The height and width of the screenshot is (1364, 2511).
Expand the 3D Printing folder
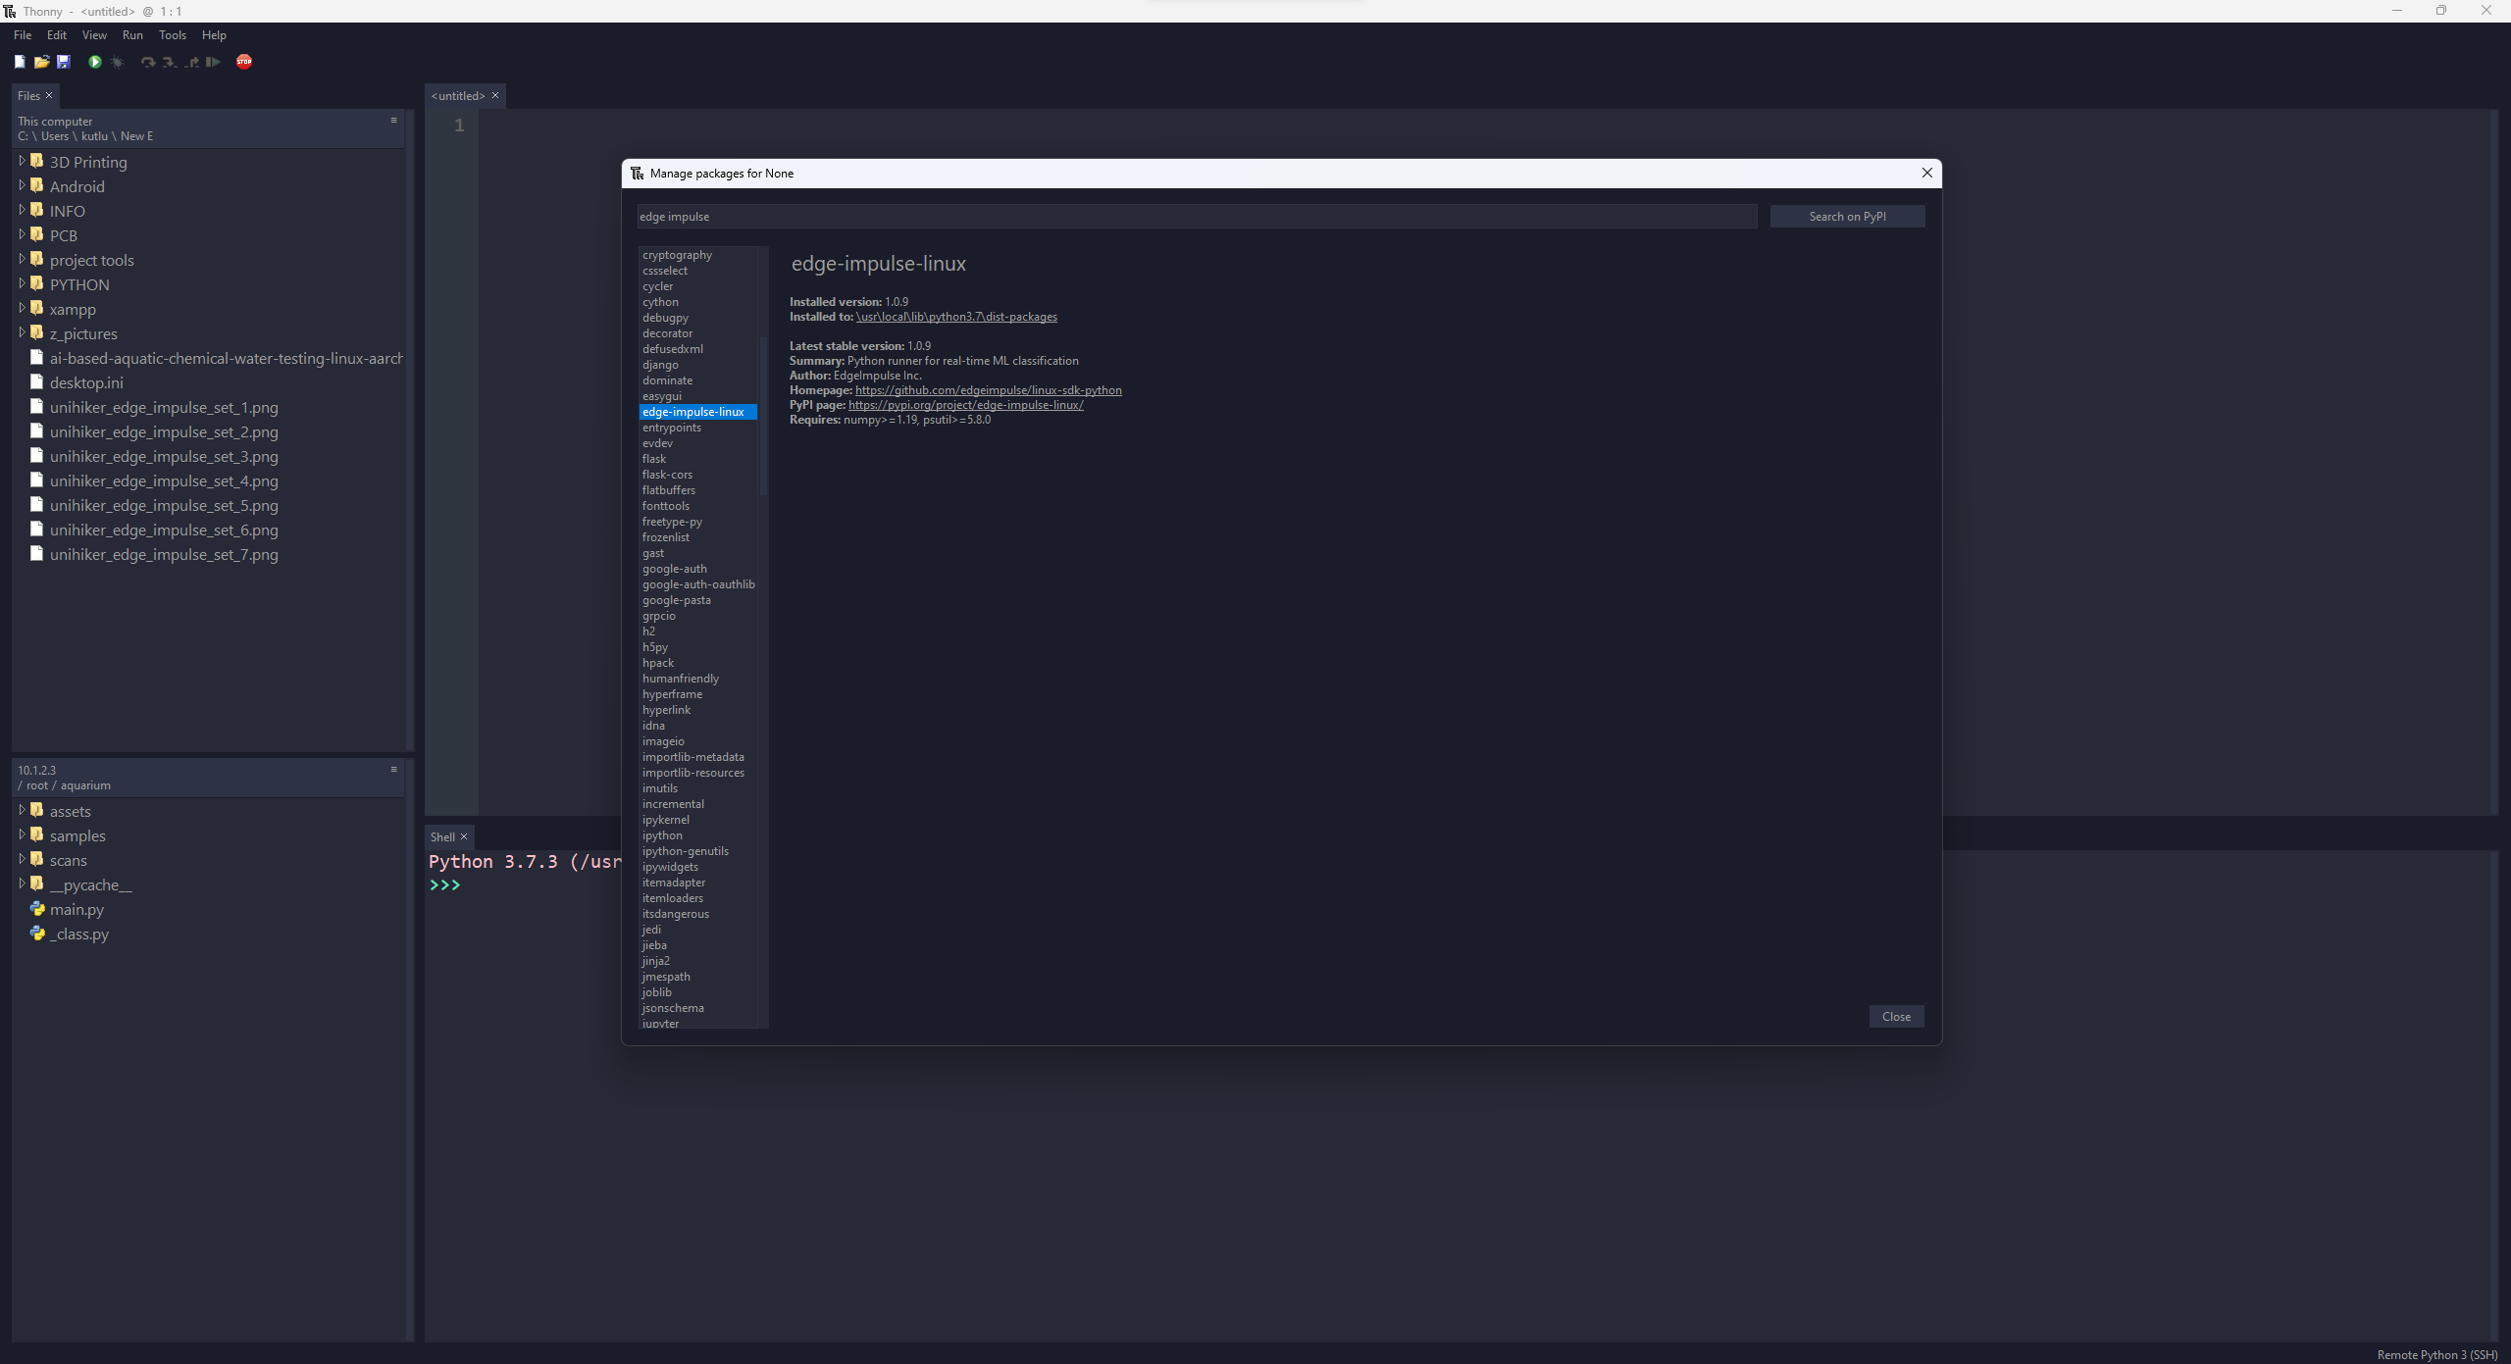point(22,161)
